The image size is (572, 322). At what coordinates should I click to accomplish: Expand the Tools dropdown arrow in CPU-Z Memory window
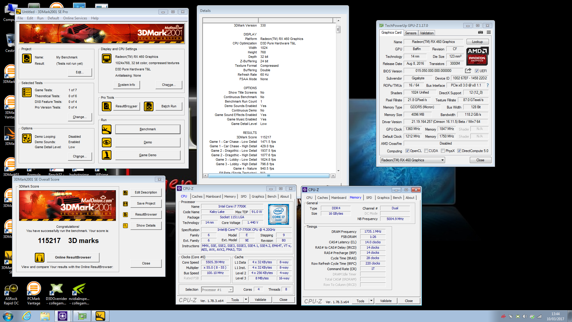pos(371,301)
